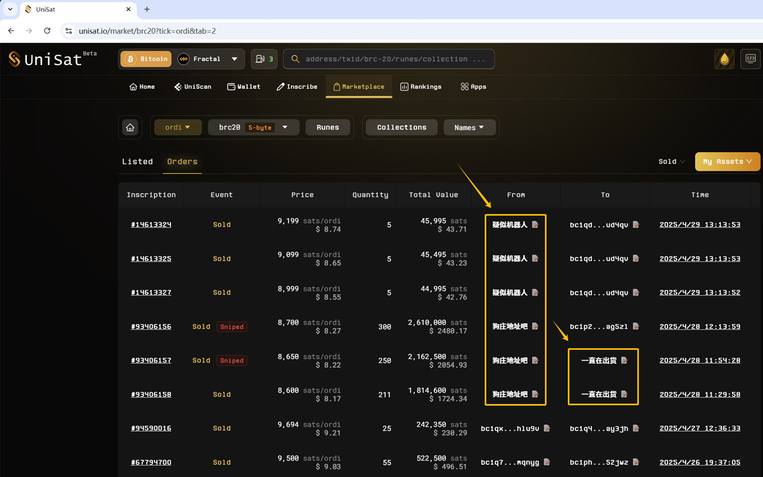Switch to the Fractal network
This screenshot has width=763, height=477.
200,59
